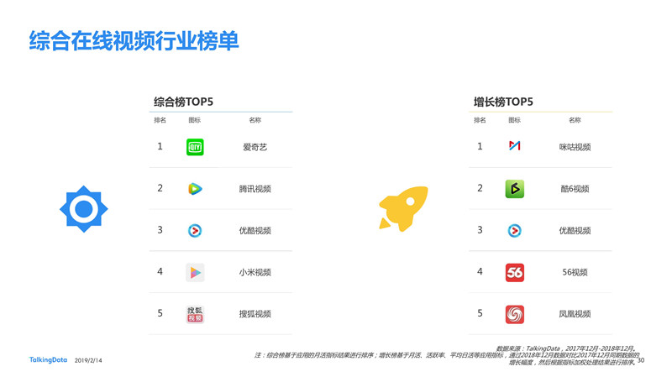Click the 增长榜TOP5 heading
The width and height of the screenshot is (672, 377).
coord(503,102)
